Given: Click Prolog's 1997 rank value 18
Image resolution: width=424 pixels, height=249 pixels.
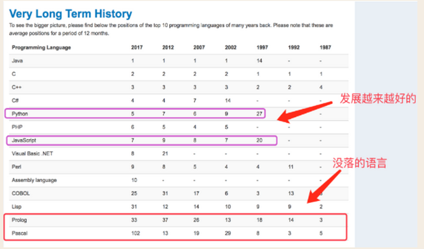Looking at the screenshot, I should [259, 220].
